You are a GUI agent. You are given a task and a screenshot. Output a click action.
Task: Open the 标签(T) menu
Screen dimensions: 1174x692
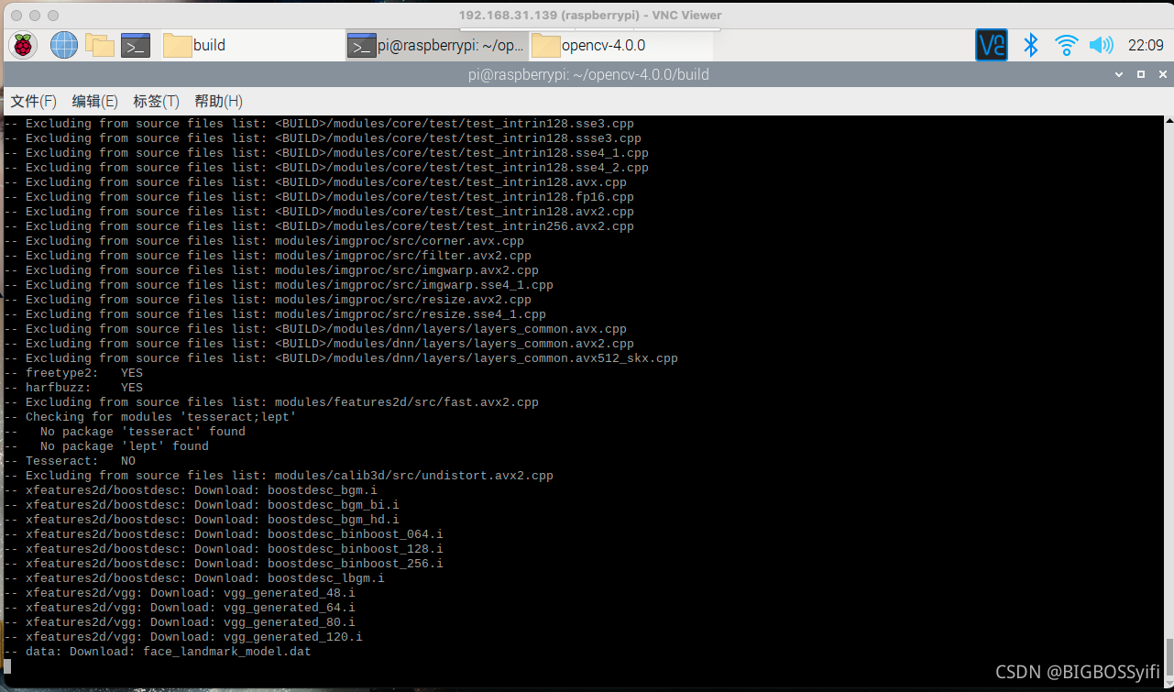click(157, 101)
